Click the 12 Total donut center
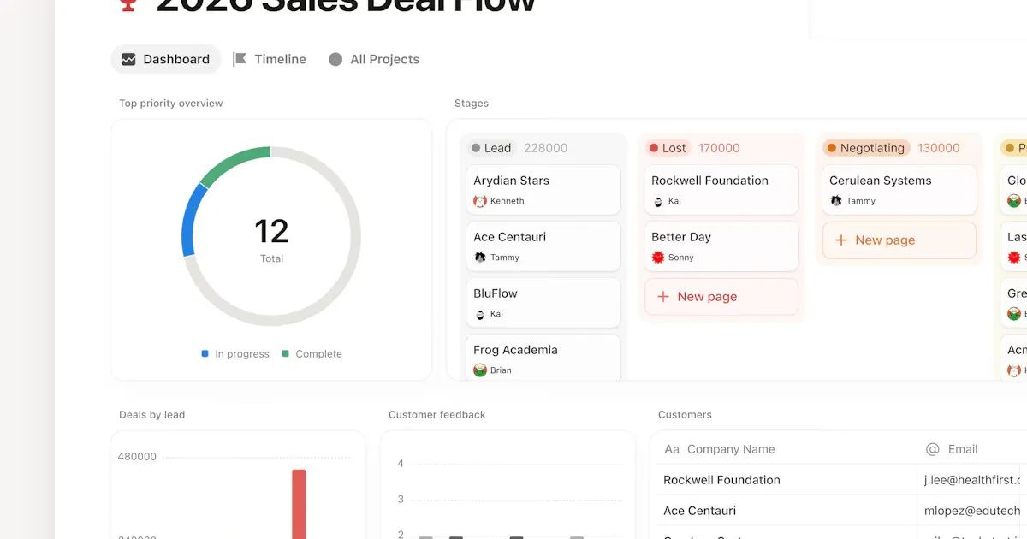 coord(271,238)
